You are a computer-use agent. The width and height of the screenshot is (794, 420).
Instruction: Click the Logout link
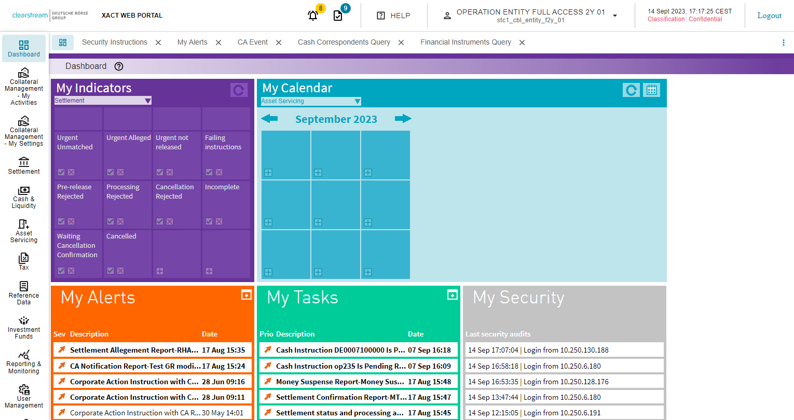click(769, 16)
